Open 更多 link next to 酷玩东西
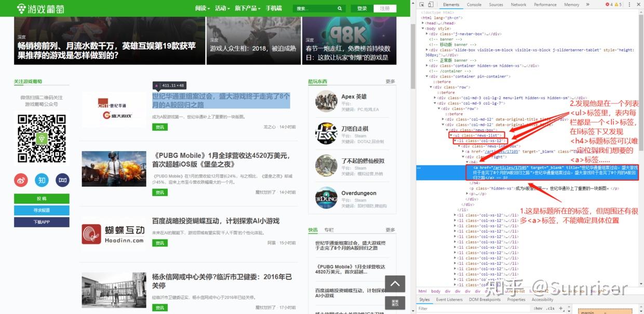 click(391, 81)
